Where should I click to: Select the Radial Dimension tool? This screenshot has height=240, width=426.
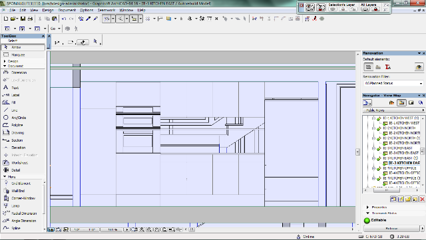point(22,213)
